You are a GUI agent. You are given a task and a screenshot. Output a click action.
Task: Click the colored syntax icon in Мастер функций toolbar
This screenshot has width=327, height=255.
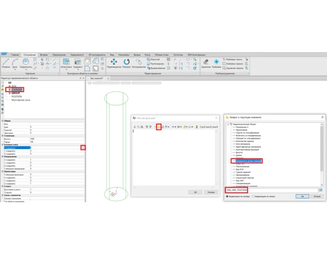(197, 127)
